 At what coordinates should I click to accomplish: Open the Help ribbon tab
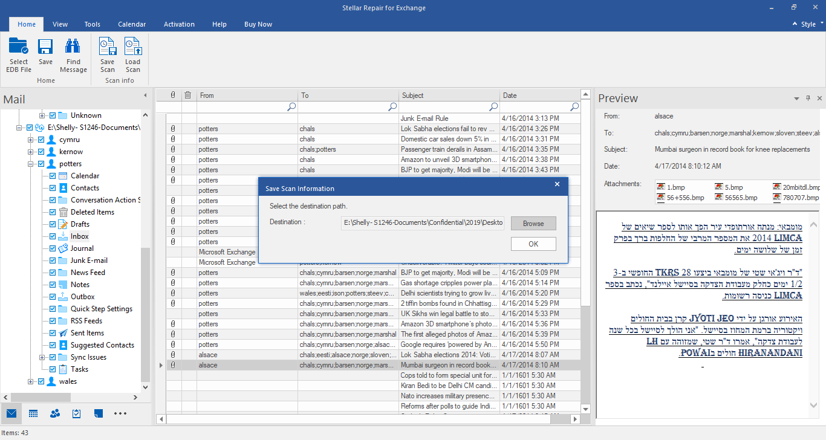click(220, 24)
